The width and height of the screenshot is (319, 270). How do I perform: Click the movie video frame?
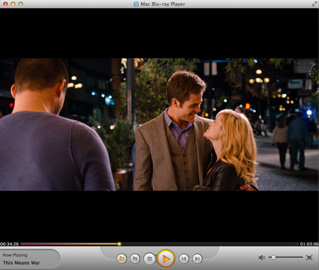click(159, 124)
